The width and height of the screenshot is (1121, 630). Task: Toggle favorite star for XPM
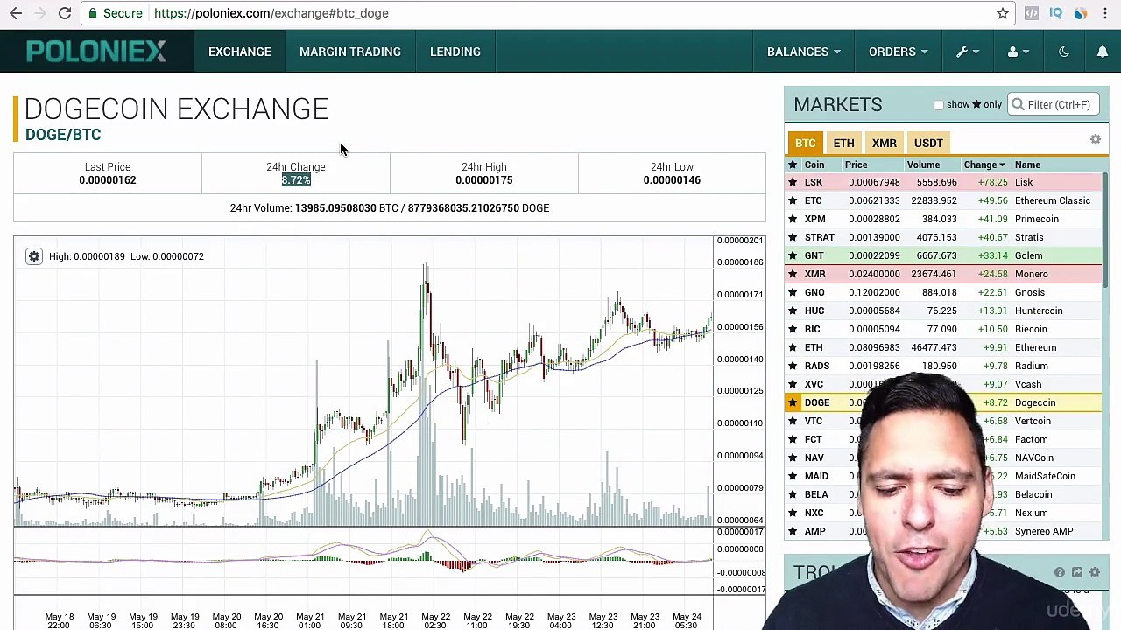[x=793, y=219]
